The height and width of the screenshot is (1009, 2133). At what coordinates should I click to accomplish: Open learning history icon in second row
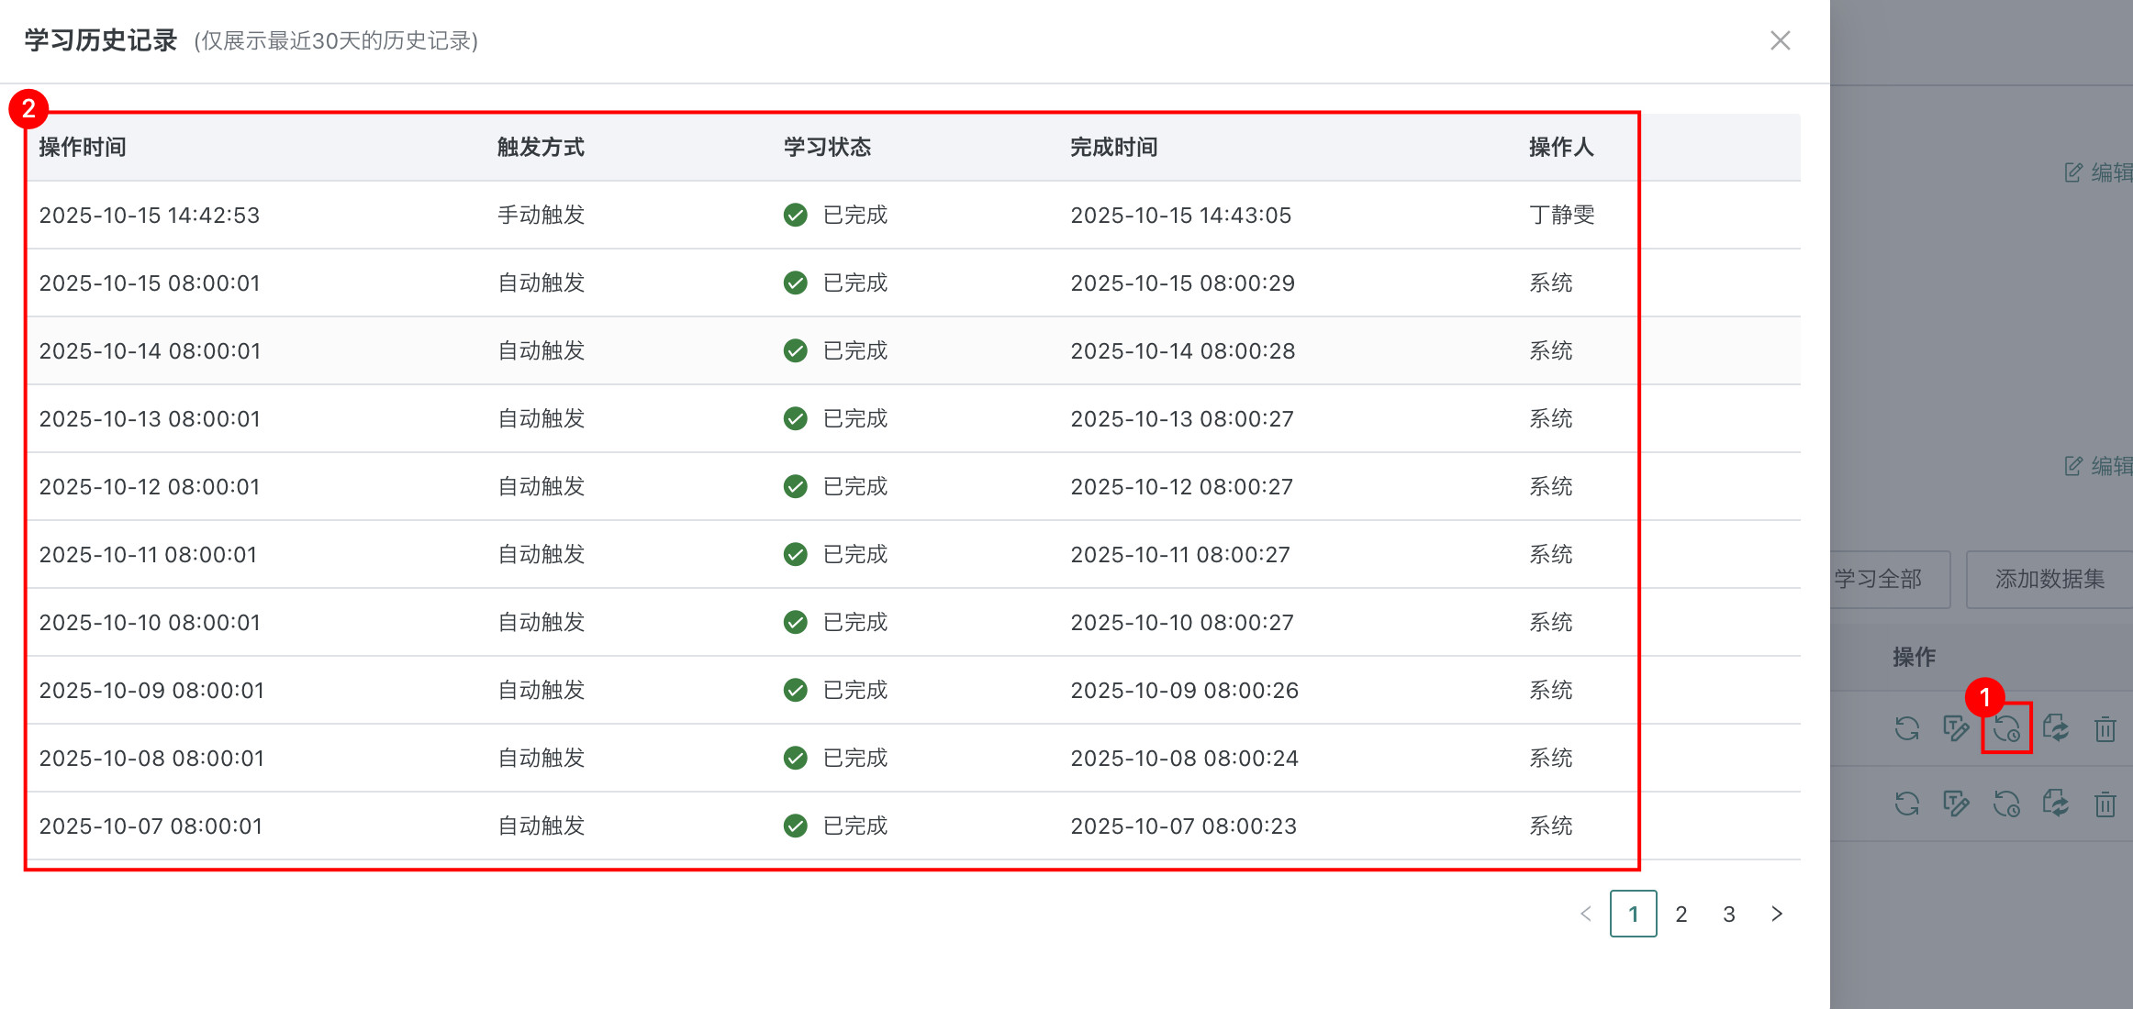(x=2006, y=804)
